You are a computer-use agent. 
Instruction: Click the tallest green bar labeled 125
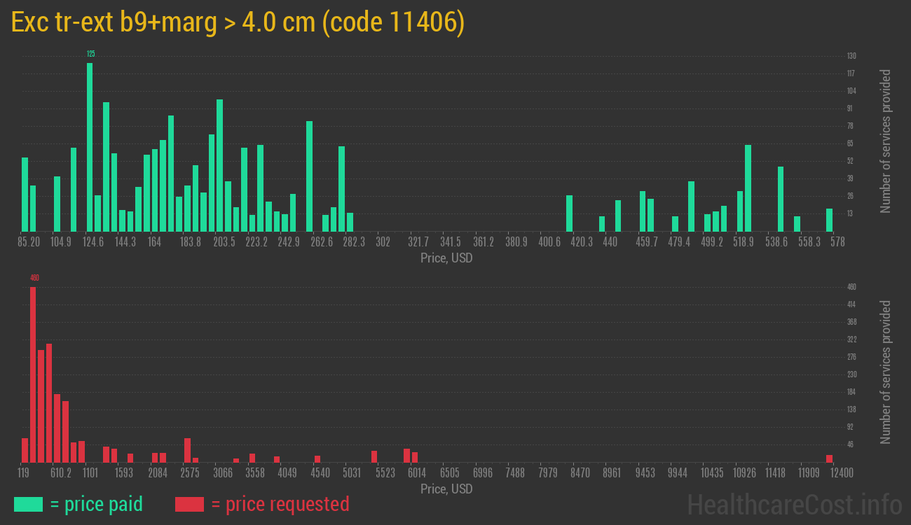(x=90, y=147)
